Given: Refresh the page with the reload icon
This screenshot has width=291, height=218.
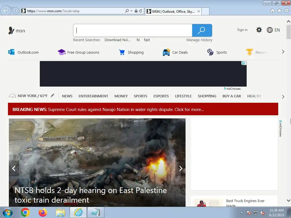Looking at the screenshot, I should pos(141,11).
